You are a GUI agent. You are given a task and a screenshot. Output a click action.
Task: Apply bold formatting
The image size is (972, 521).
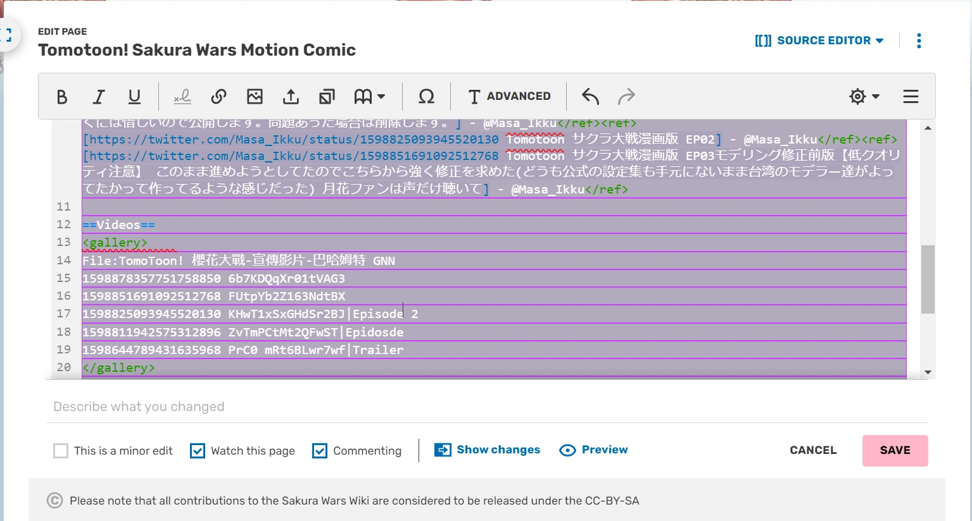[61, 96]
